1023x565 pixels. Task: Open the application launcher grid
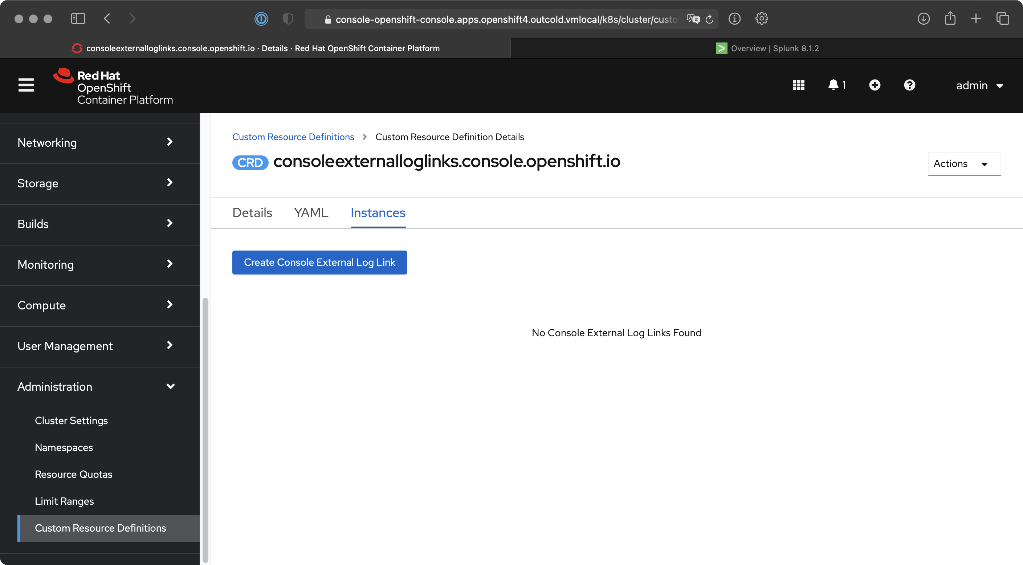pos(798,85)
